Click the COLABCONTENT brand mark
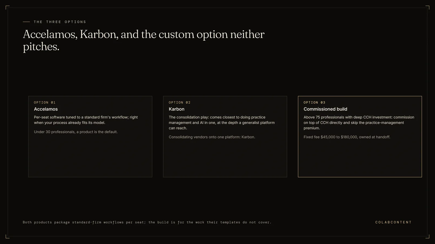The image size is (435, 244). coord(393,222)
